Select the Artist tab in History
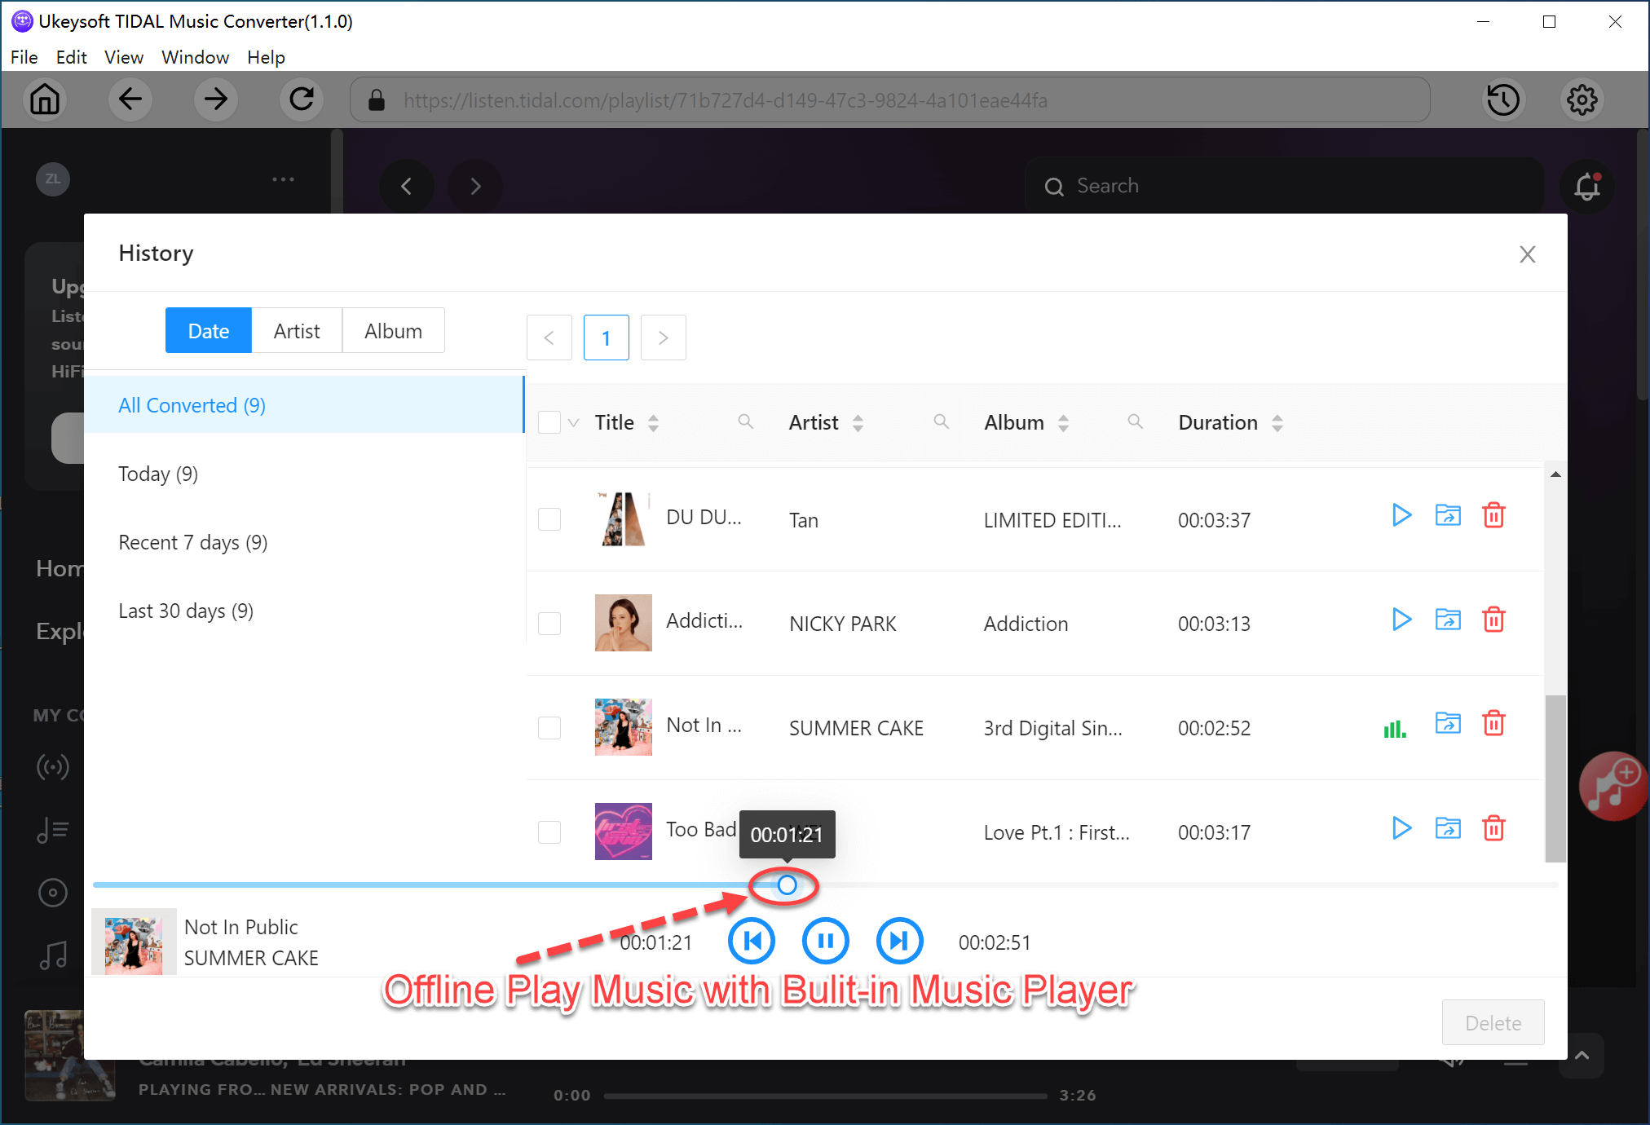This screenshot has width=1650, height=1125. pos(296,331)
